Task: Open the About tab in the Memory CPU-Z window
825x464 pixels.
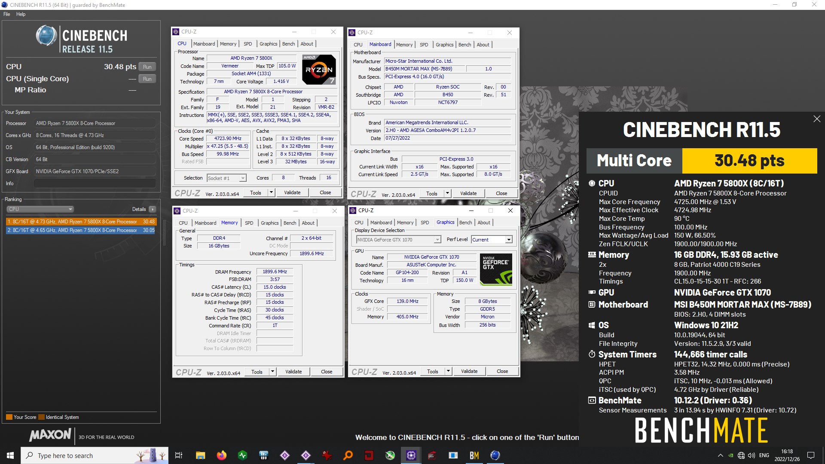Action: tap(308, 223)
